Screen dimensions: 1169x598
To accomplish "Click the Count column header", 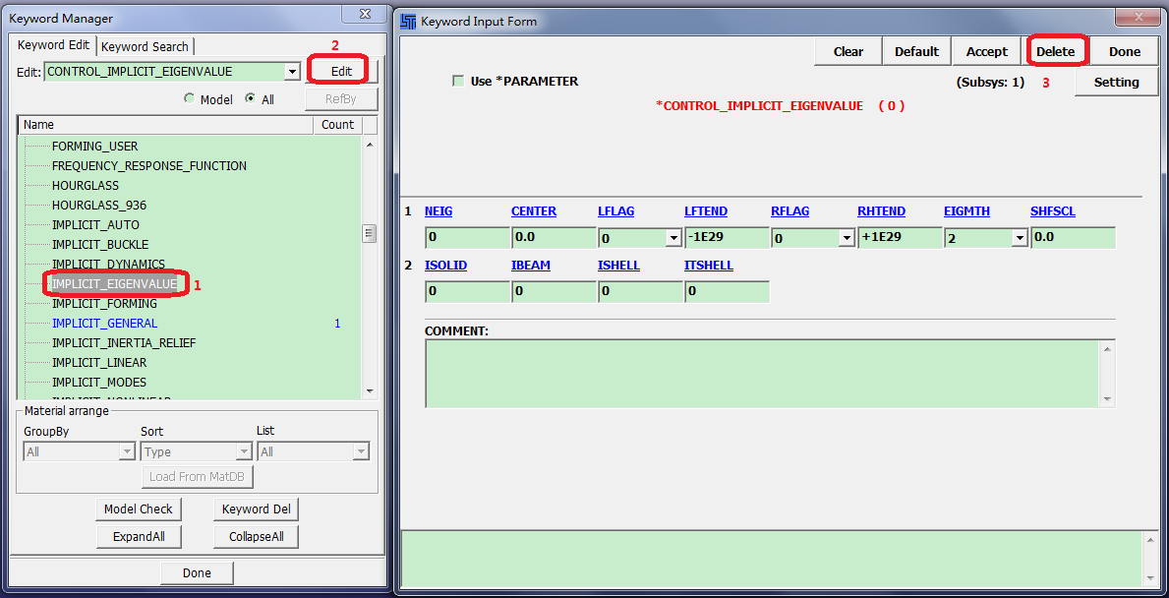I will (x=338, y=125).
